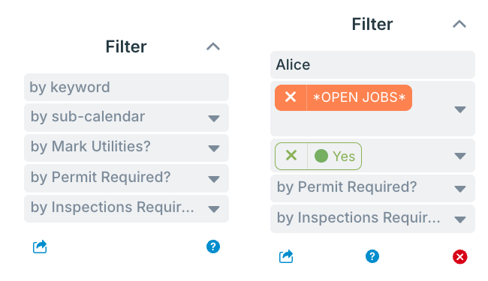This screenshot has height=281, width=488.
Task: Open the by Mark Utilities? dropdown
Action: coord(126,148)
